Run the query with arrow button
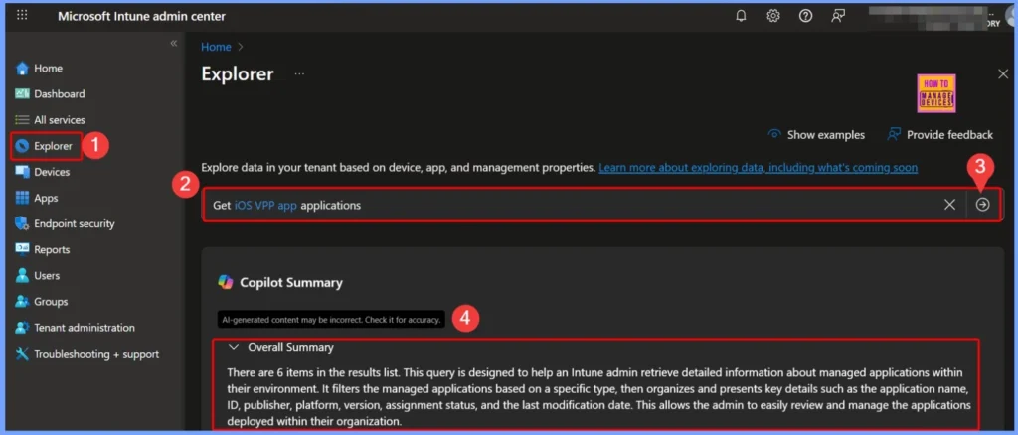Viewport: 1018px width, 435px height. [983, 205]
